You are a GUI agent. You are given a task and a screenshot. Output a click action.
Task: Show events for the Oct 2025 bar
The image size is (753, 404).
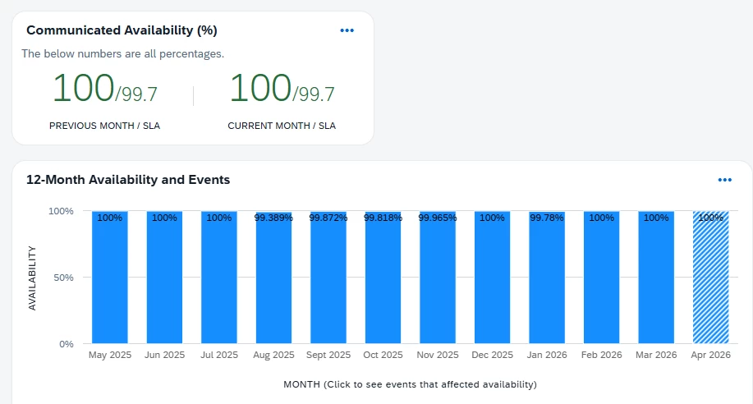click(383, 279)
